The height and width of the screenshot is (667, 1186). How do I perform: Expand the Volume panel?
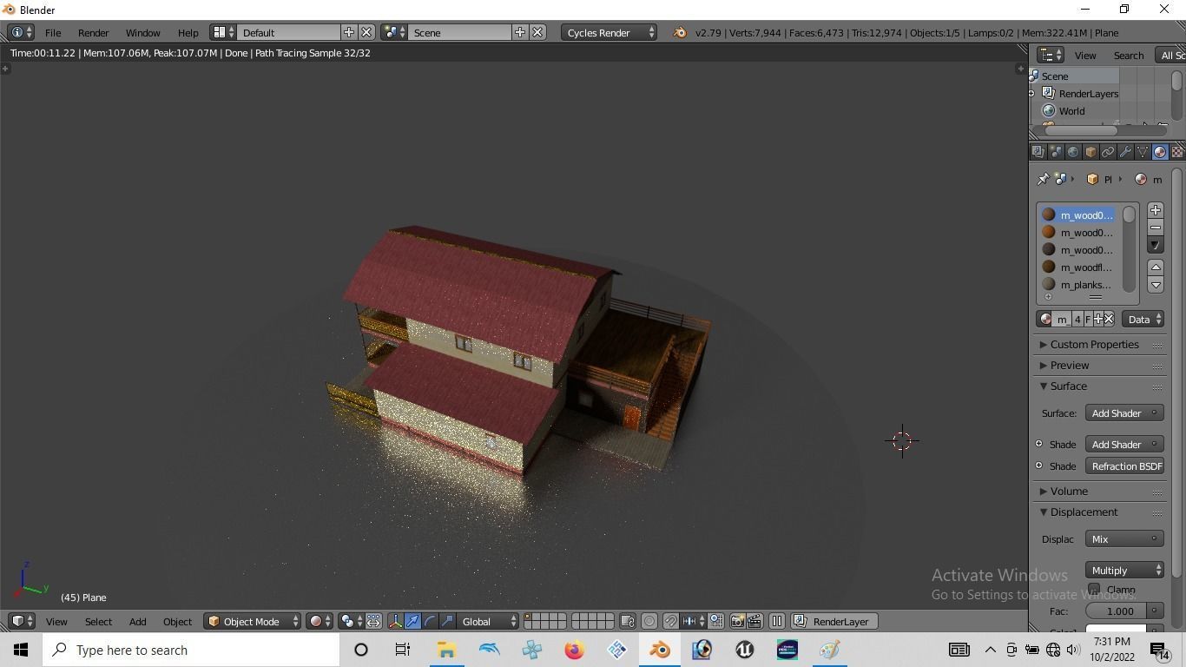pos(1069,491)
